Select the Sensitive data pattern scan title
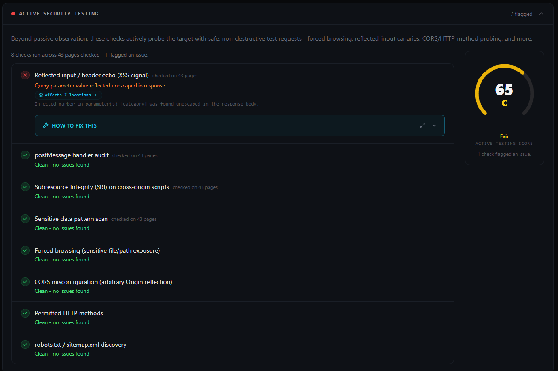 (71, 219)
